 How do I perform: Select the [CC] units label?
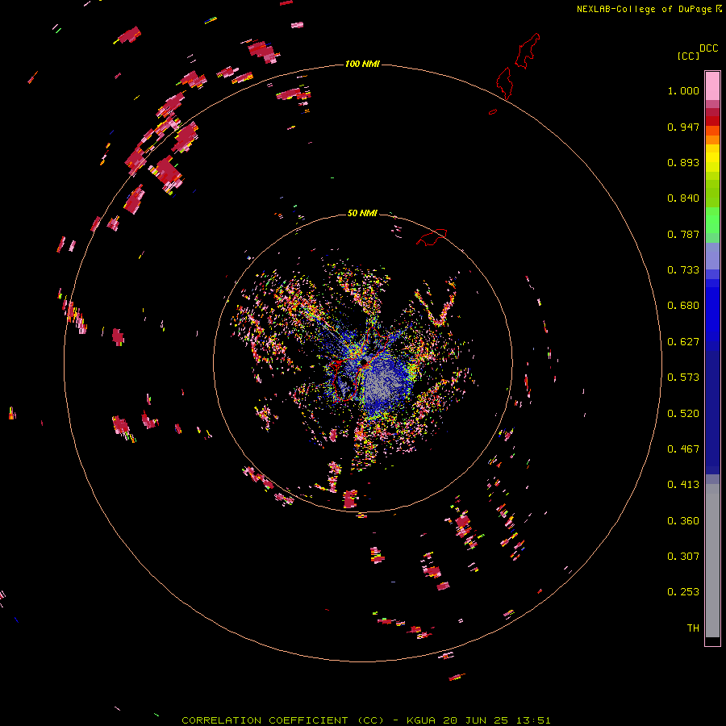pyautogui.click(x=688, y=56)
